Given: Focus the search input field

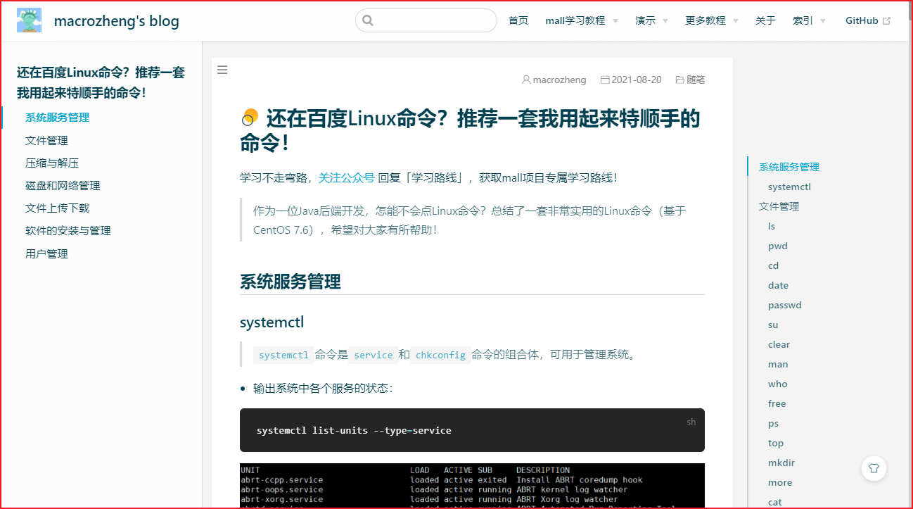Looking at the screenshot, I should tap(426, 20).
